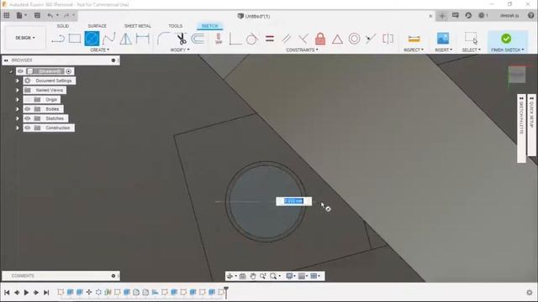Click the Select tool icon
The width and height of the screenshot is (538, 302).
471,38
